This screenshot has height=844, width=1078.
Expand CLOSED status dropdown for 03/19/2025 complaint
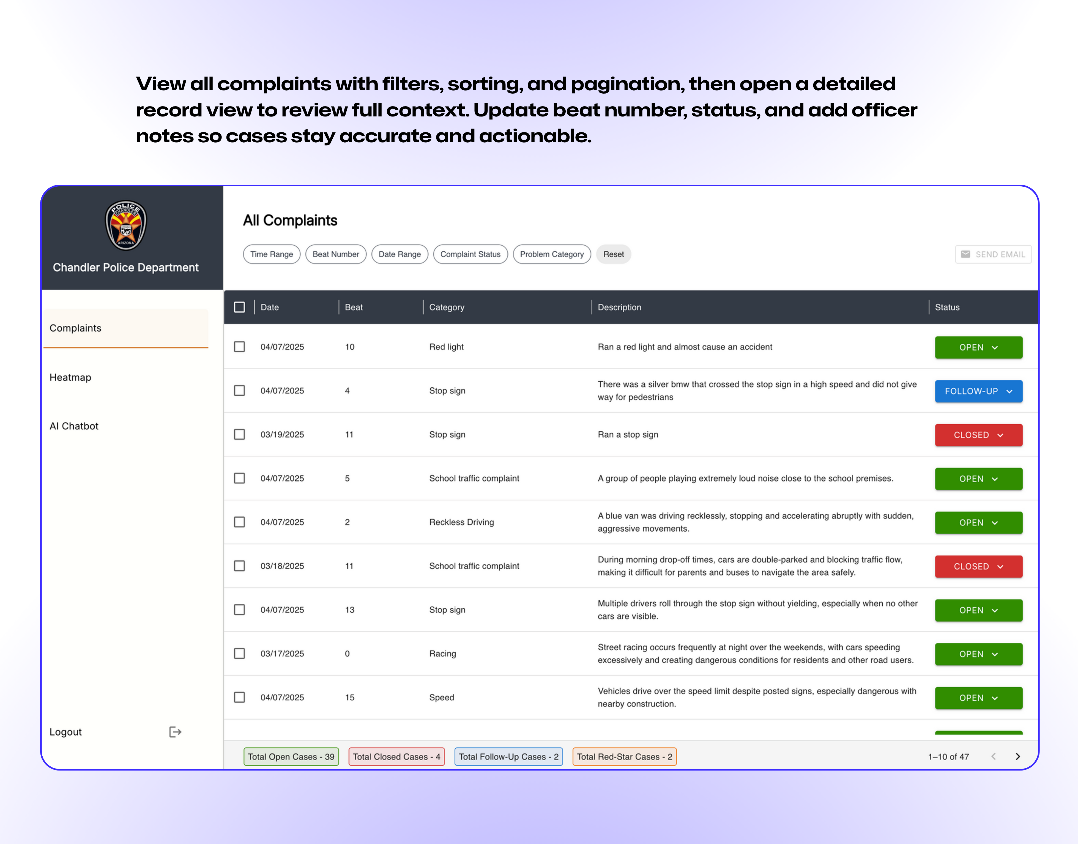click(x=978, y=435)
